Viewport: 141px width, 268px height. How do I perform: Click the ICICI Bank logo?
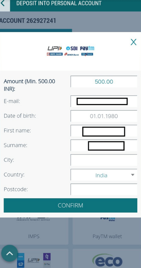pos(72,54)
